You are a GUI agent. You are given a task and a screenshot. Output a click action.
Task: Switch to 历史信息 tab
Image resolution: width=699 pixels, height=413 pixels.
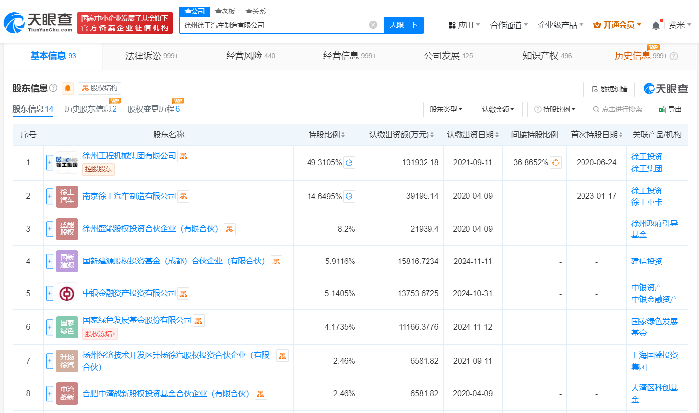pyautogui.click(x=641, y=56)
